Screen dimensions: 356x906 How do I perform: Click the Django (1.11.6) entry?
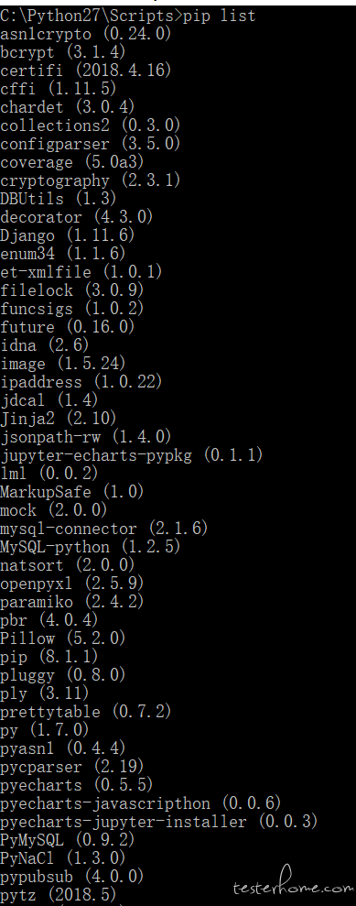coord(68,235)
